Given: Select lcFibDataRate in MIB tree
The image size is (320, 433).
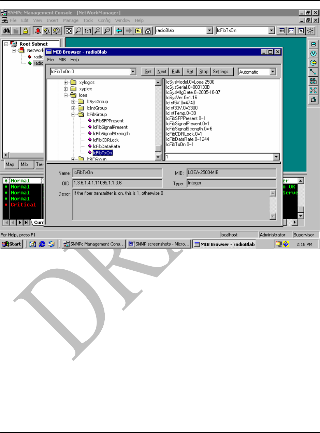Looking at the screenshot, I should coord(106,147).
